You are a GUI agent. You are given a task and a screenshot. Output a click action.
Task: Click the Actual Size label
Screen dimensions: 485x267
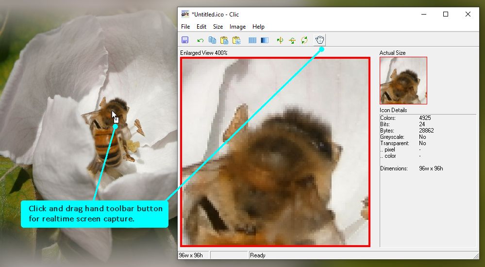[392, 53]
